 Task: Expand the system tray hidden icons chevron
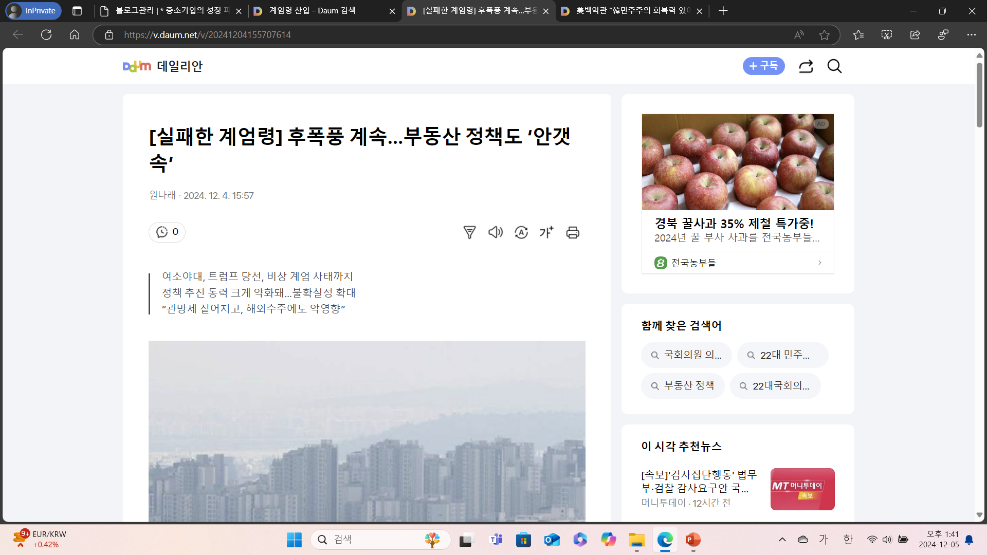click(x=782, y=539)
